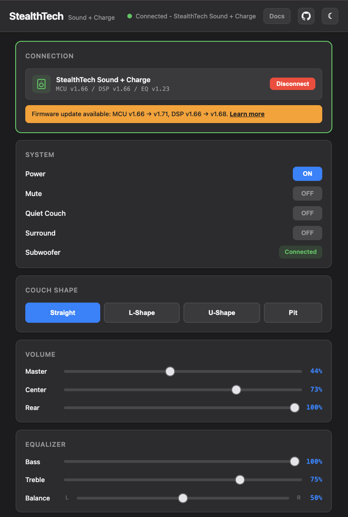Image resolution: width=348 pixels, height=517 pixels.
Task: Toggle dark mode using the moon icon
Action: (330, 16)
